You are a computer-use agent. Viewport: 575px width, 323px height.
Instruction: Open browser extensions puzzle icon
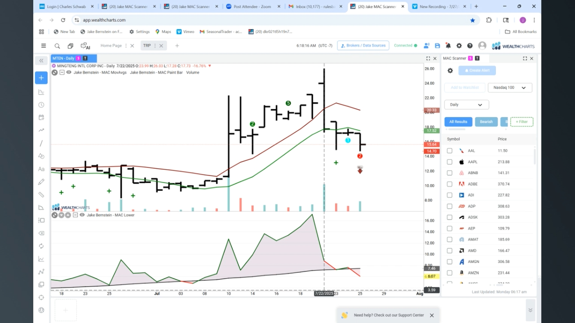coord(489,20)
